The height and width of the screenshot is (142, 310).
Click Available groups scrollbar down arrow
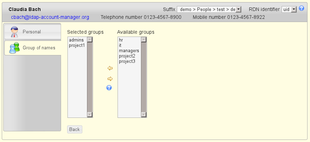(x=143, y=114)
